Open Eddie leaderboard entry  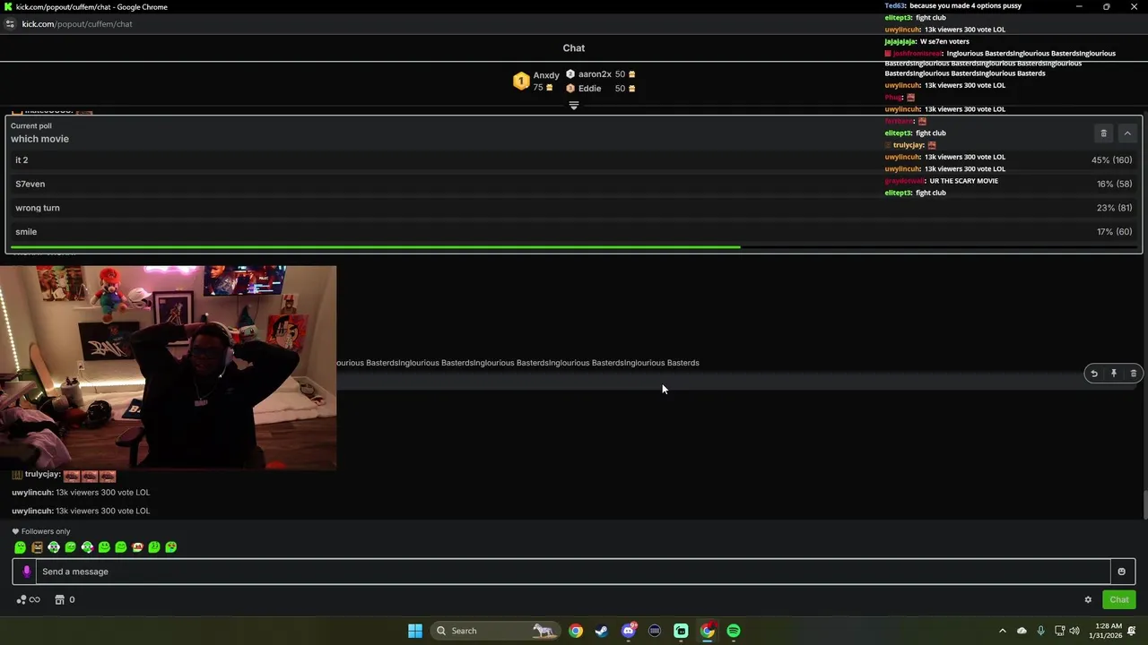(x=601, y=89)
